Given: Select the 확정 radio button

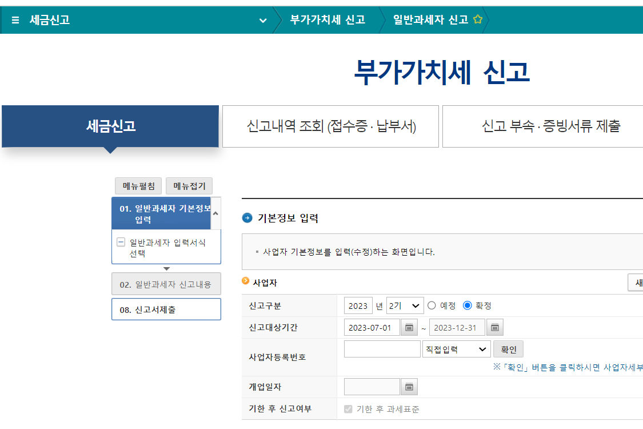Looking at the screenshot, I should tap(467, 305).
